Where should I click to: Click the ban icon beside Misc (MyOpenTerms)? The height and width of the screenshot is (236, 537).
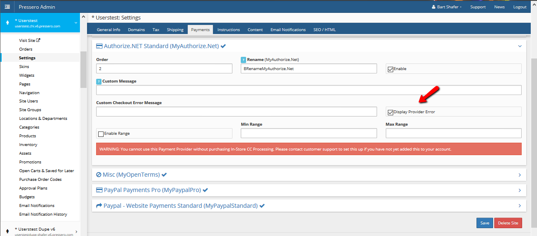click(99, 175)
